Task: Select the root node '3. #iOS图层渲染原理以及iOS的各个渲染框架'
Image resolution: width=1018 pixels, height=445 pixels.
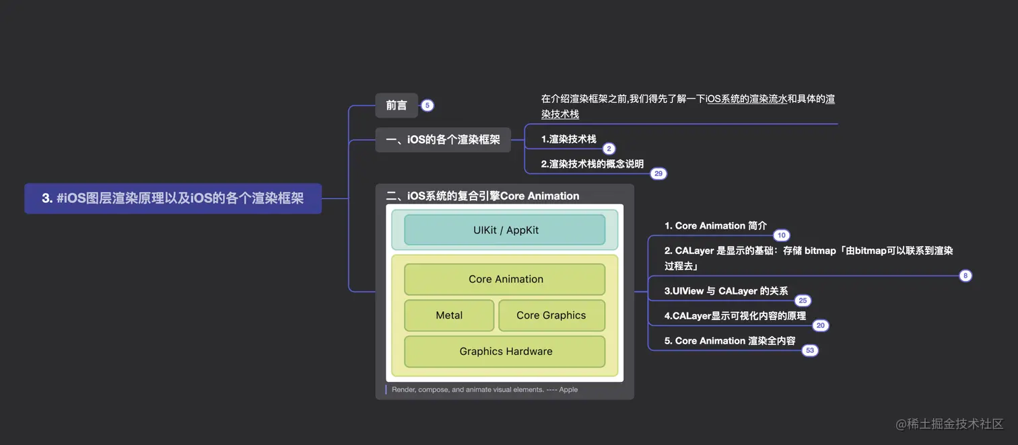Action: 173,198
